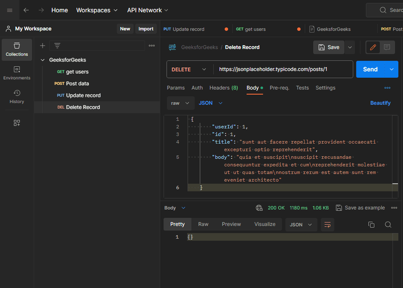Open the hamburger menu in the header
The height and width of the screenshot is (288, 403).
tap(9, 10)
